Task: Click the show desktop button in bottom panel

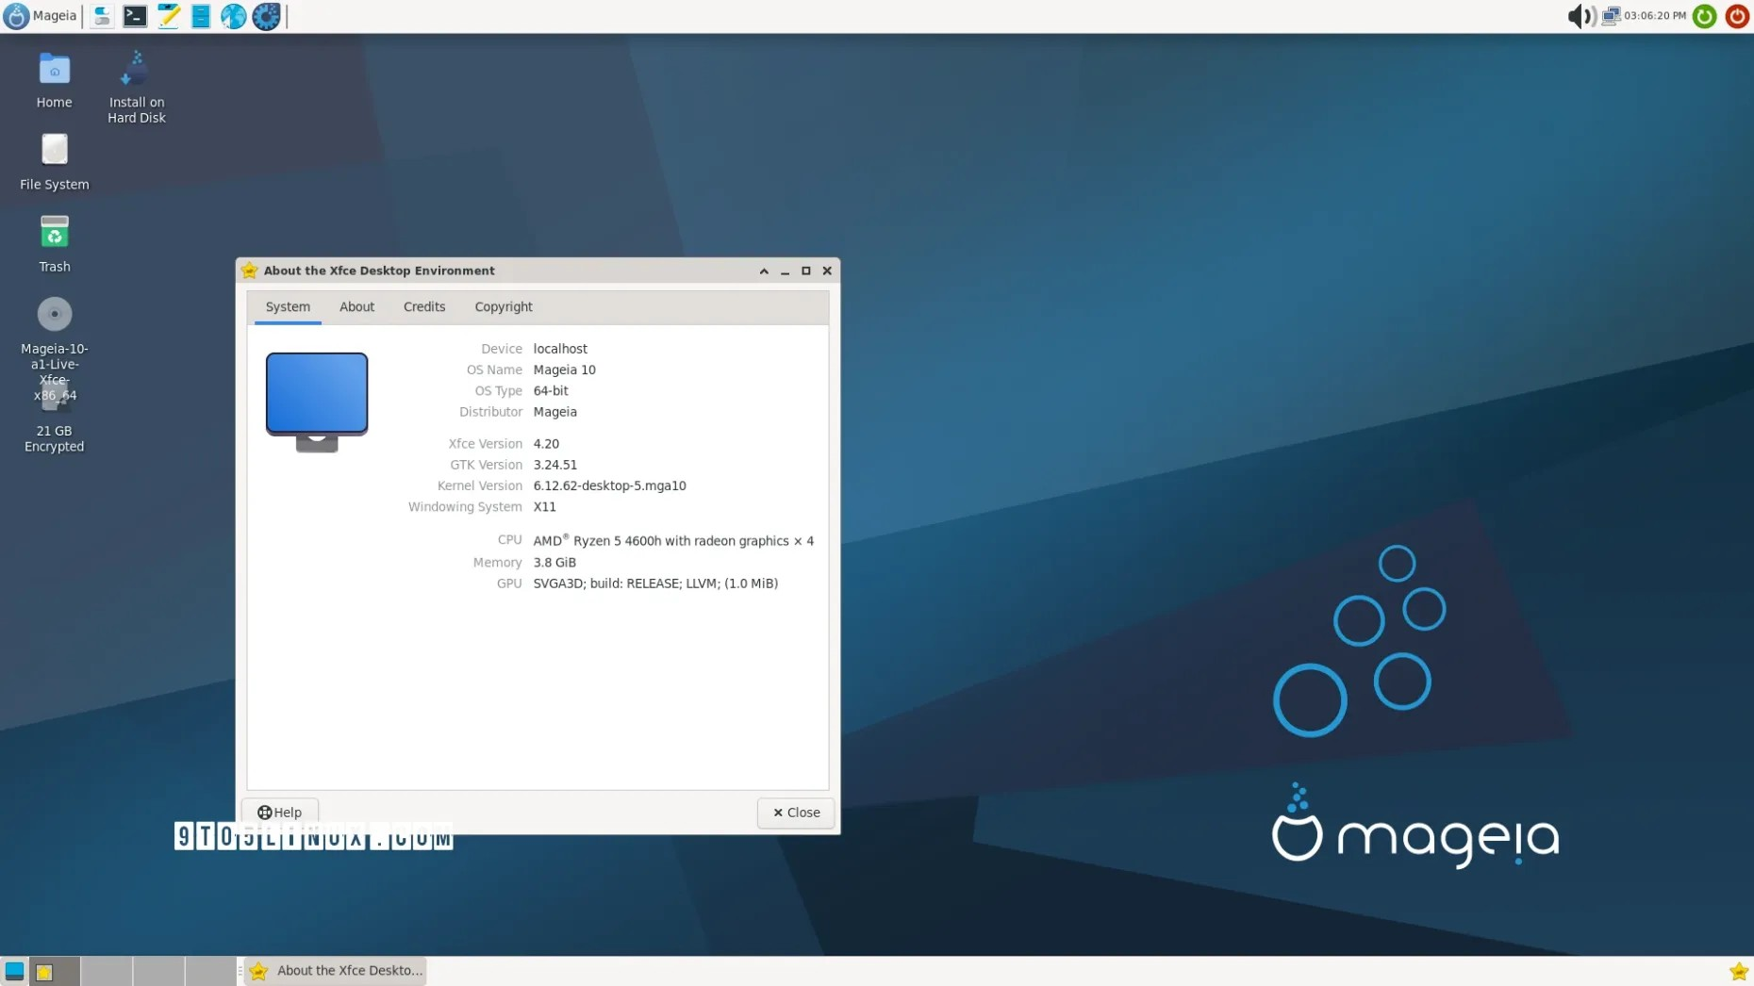Action: 14,971
